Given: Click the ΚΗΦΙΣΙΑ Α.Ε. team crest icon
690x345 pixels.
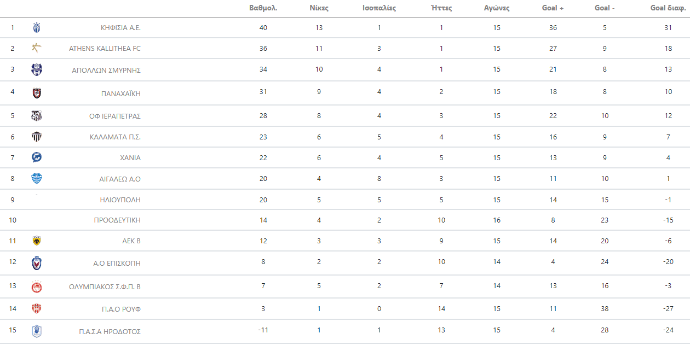Looking at the screenshot, I should pos(37,28).
